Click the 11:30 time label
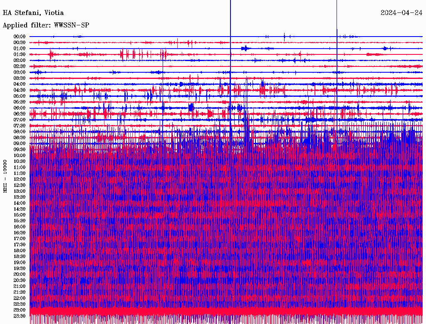The height and width of the screenshot is (324, 426). tap(20, 173)
